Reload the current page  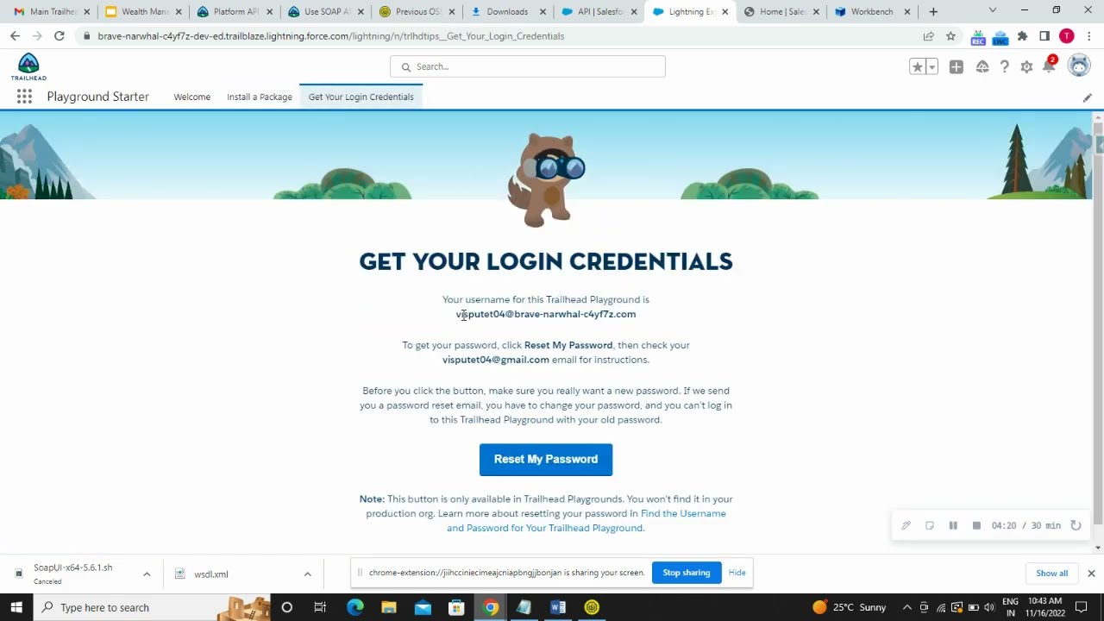59,36
